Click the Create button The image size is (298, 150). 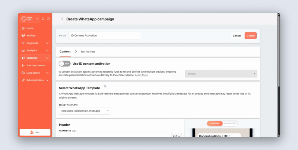tap(251, 36)
